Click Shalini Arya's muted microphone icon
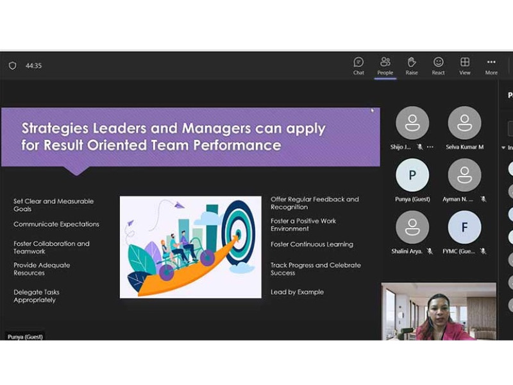The image size is (513, 385). click(430, 251)
